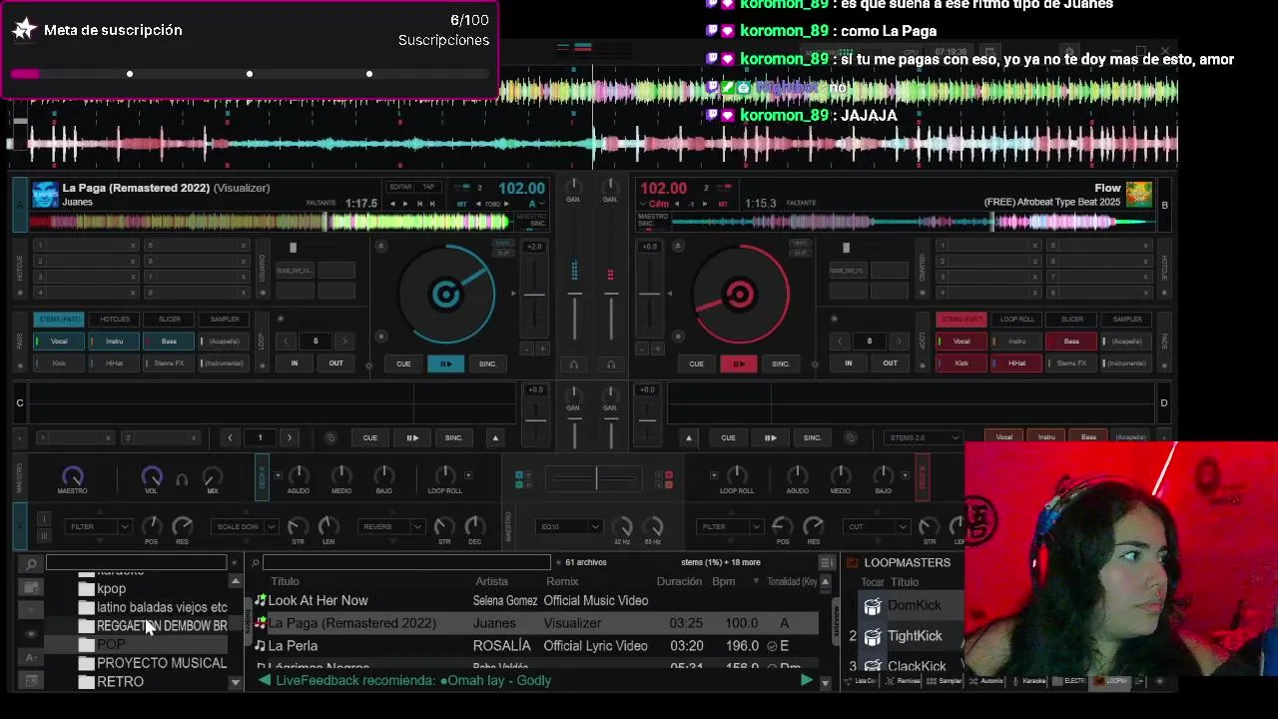The image size is (1278, 719).
Task: Toggle the Kick stem pad on deck A
Action: 58,363
